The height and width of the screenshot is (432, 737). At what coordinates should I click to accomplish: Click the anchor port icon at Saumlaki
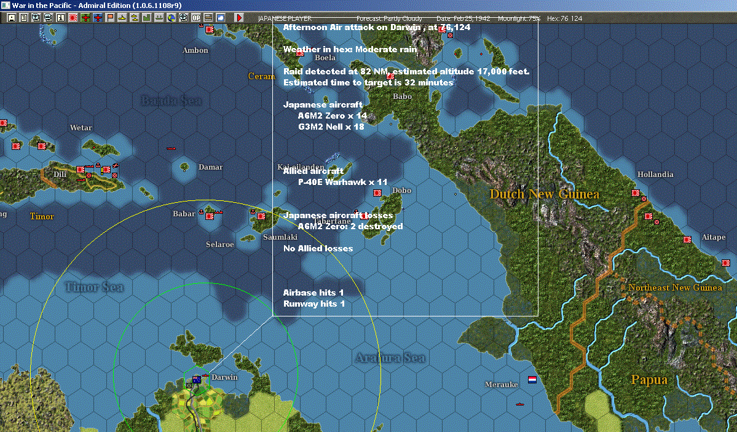(253, 211)
